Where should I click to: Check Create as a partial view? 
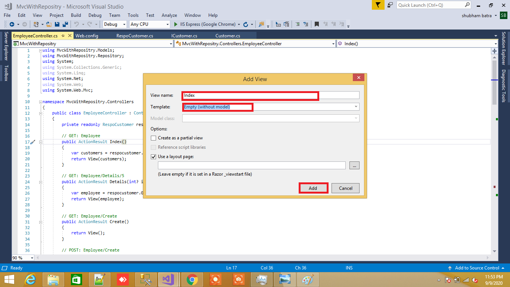[x=153, y=138]
